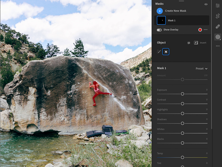
Task: Click the panel scrollbar
Action: coord(211,65)
